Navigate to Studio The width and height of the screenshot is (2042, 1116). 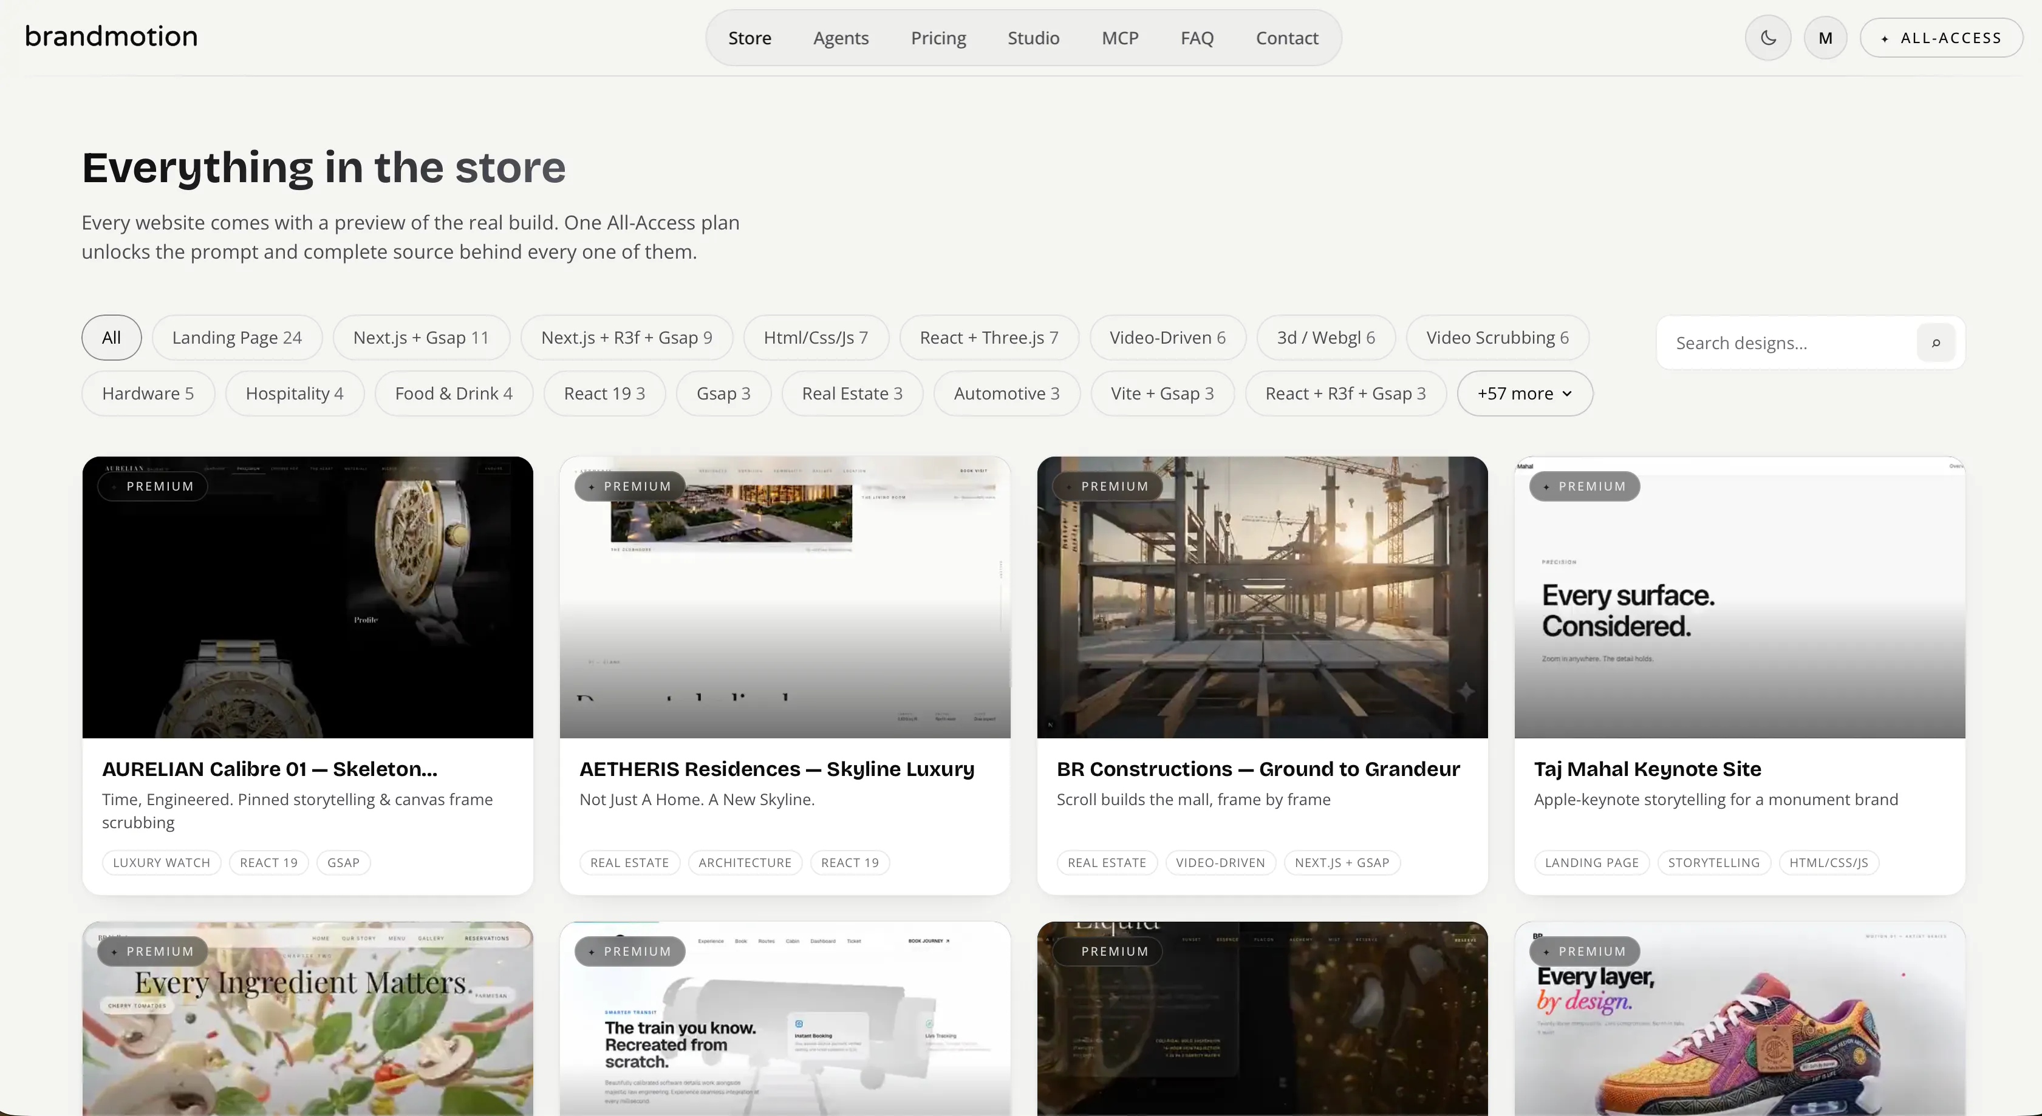(1033, 38)
